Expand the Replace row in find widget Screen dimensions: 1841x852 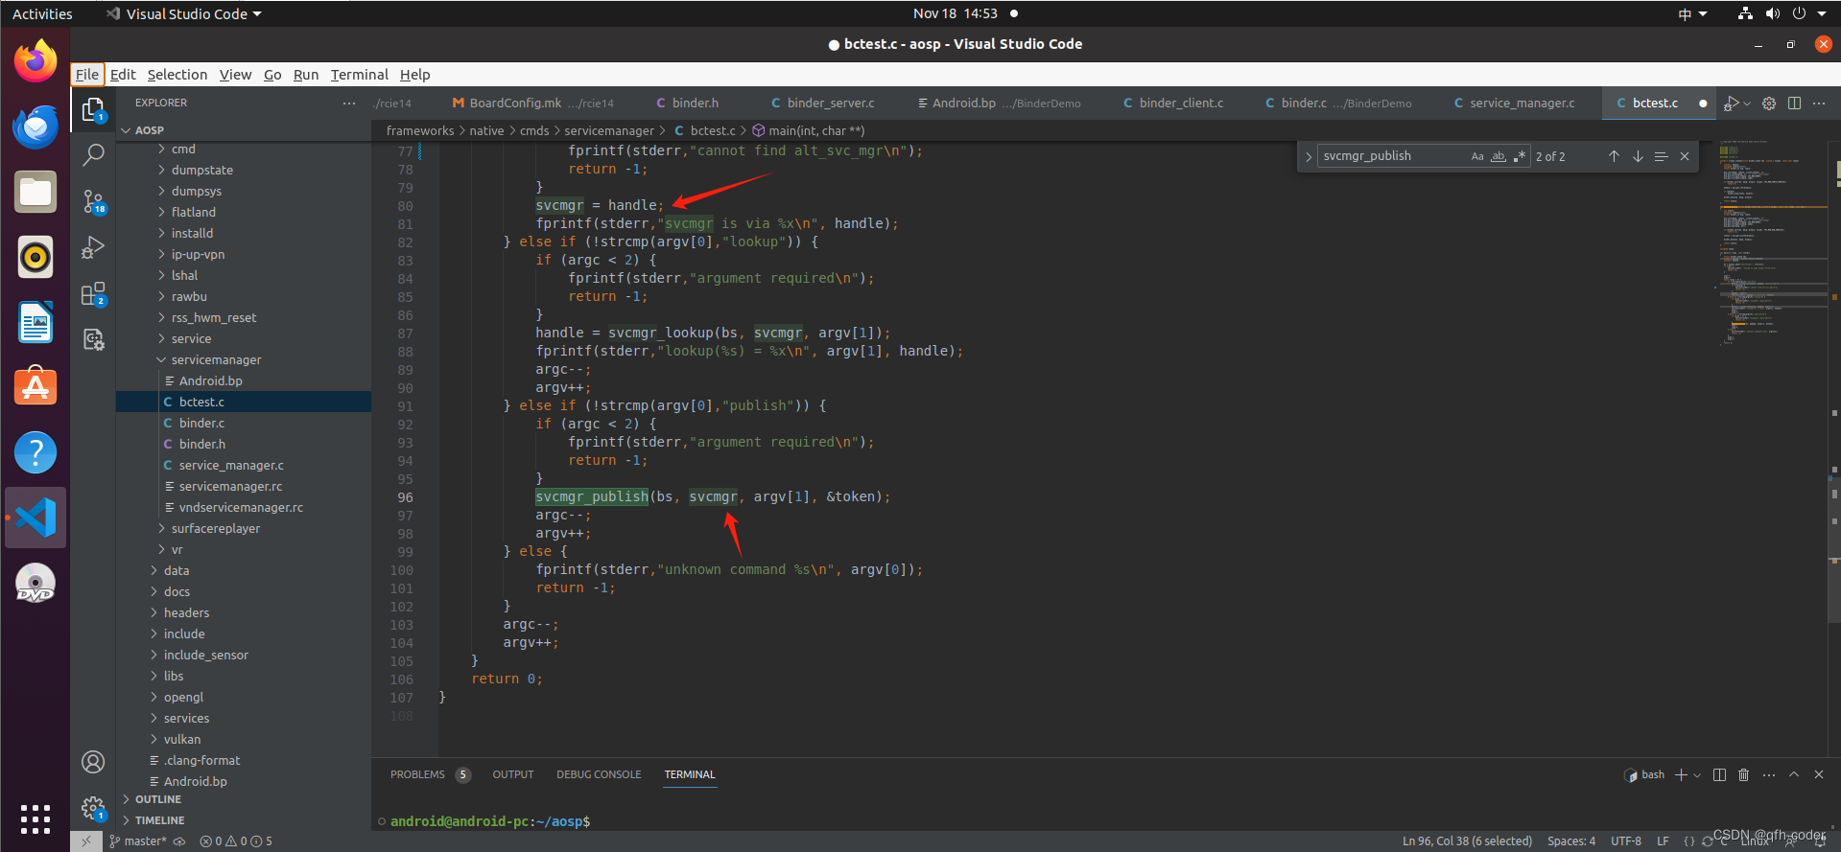click(x=1308, y=156)
